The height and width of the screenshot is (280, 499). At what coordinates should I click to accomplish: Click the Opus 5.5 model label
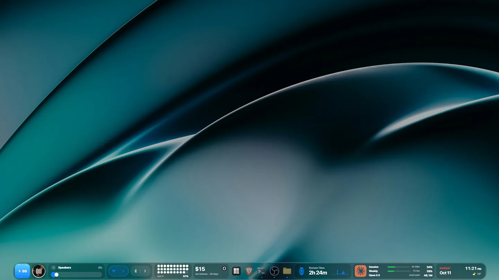coord(374,275)
